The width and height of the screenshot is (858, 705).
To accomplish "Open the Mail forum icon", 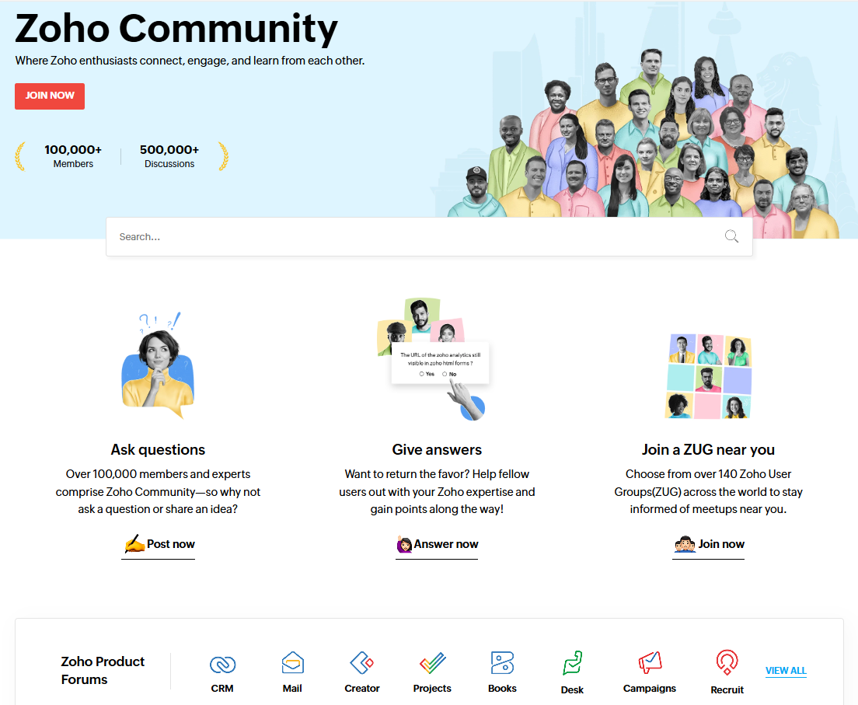I will point(292,663).
